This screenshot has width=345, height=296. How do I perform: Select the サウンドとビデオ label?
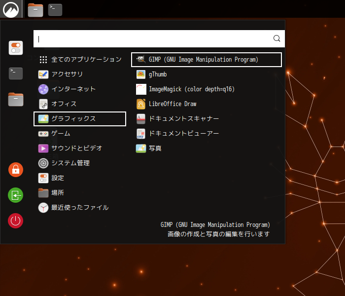tap(77, 148)
